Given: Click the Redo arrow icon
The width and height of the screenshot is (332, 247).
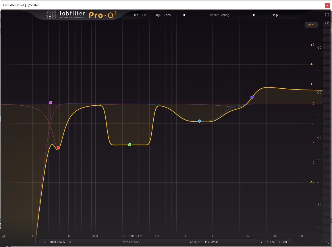Looking at the screenshot, I should coord(144,15).
